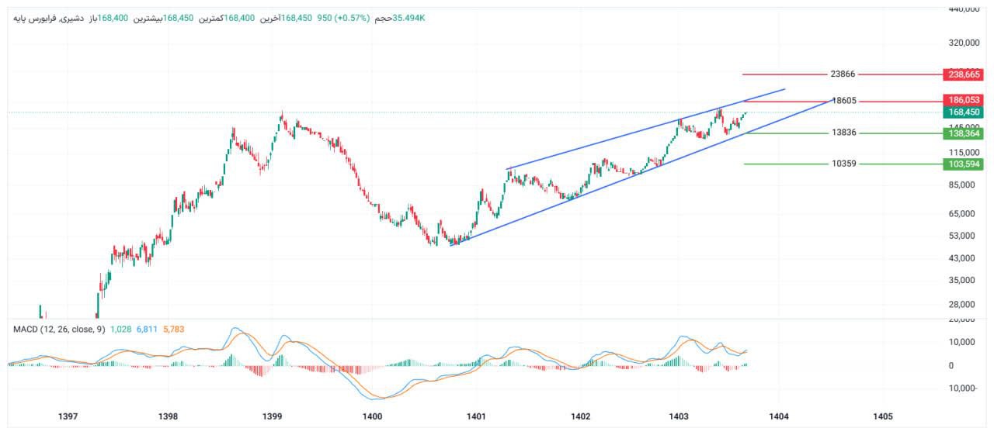
Task: Click the green 138,364 price label
Action: (x=964, y=133)
